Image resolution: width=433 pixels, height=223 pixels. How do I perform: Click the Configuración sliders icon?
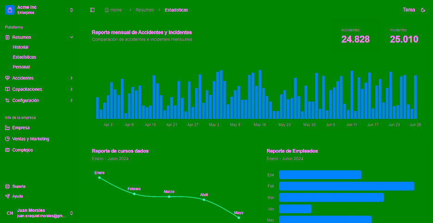(x=7, y=100)
